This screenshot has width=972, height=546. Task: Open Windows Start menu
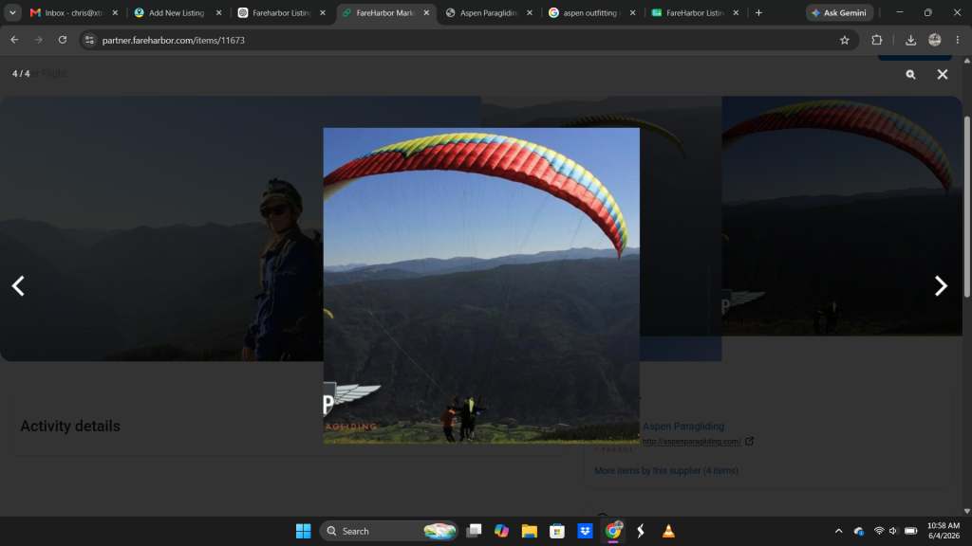tap(303, 531)
